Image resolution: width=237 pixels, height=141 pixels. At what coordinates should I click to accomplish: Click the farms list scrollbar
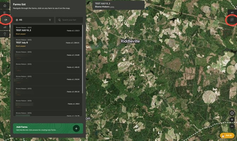point(82,59)
